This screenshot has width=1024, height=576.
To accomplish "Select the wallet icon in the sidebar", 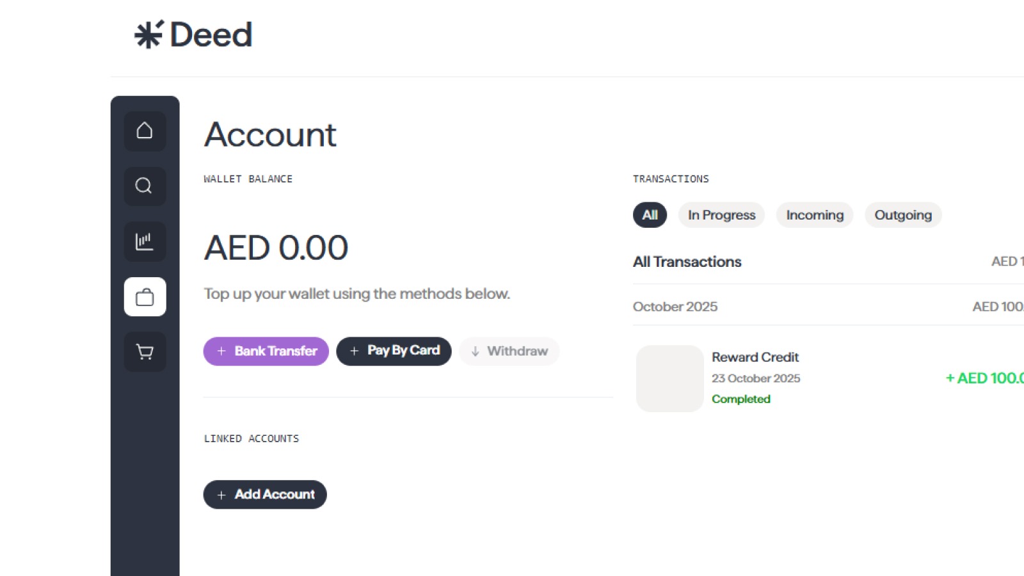I will point(145,296).
